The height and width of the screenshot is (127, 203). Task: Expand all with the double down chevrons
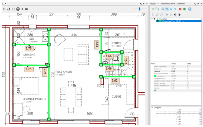click(x=171, y=9)
